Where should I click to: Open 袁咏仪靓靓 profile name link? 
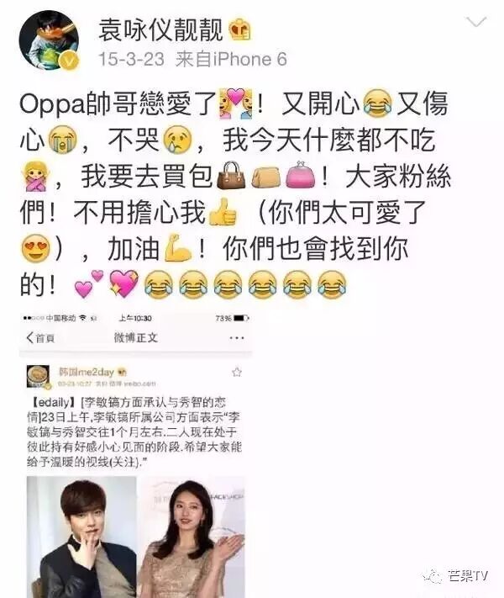160,29
